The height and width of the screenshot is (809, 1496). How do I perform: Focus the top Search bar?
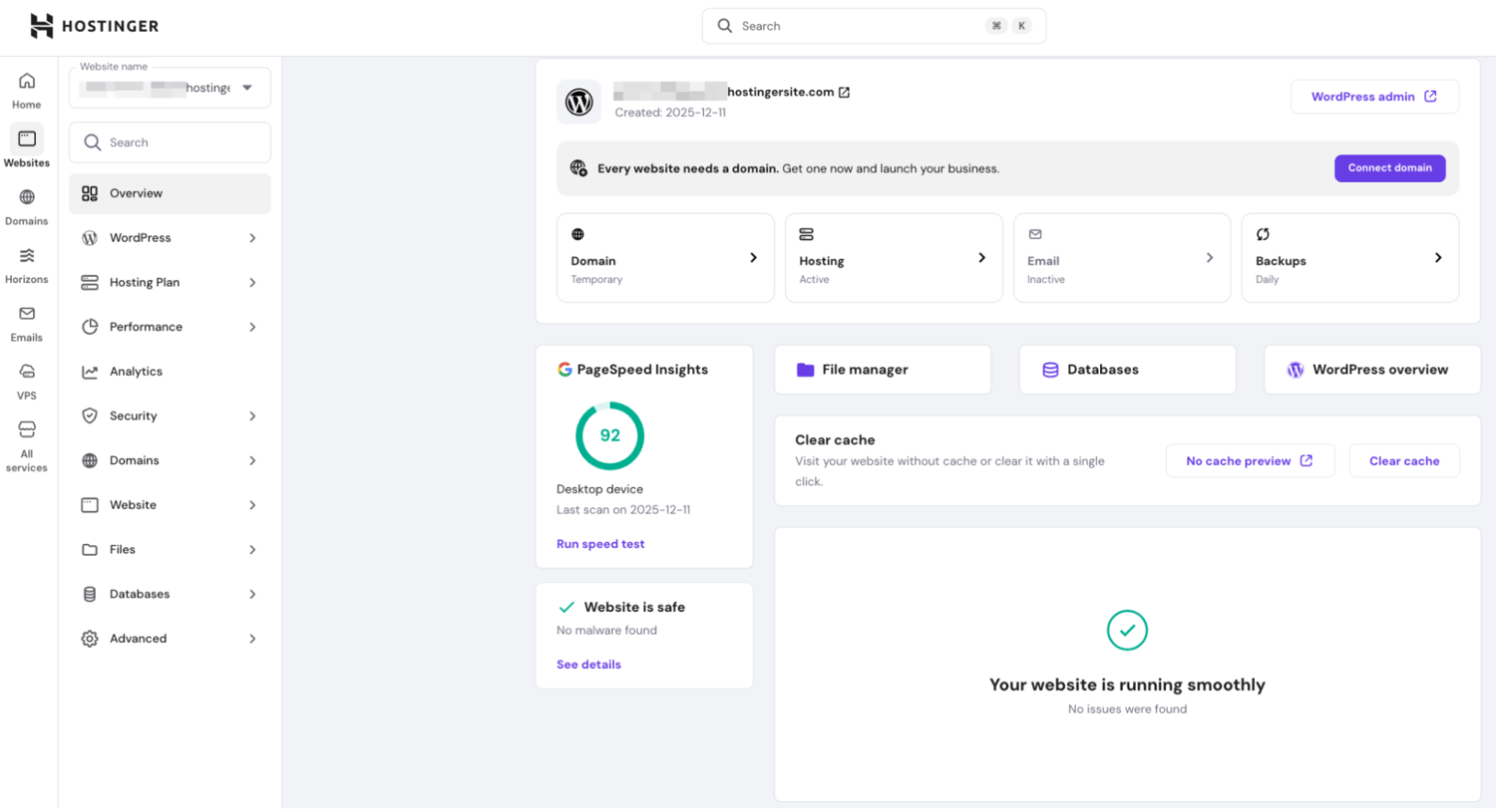pyautogui.click(x=874, y=26)
